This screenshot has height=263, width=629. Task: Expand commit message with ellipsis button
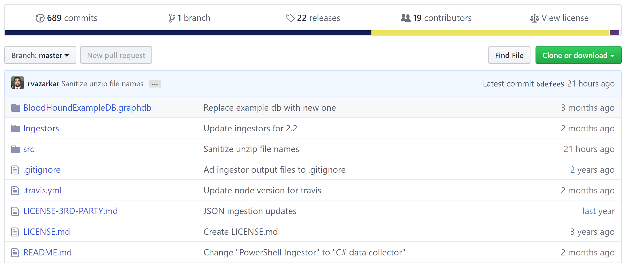155,84
